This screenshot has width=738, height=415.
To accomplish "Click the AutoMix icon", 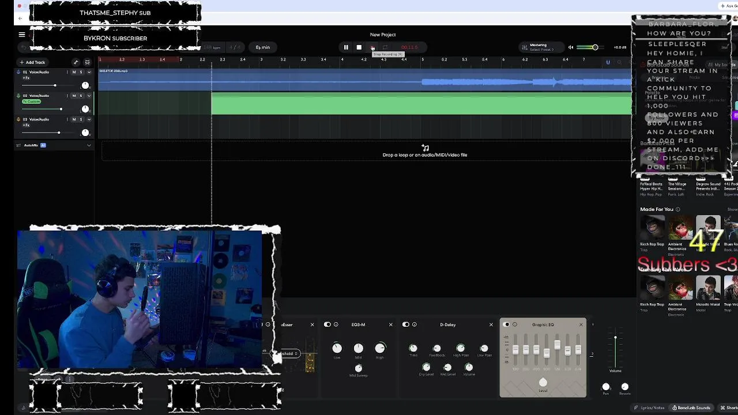I will coord(18,145).
